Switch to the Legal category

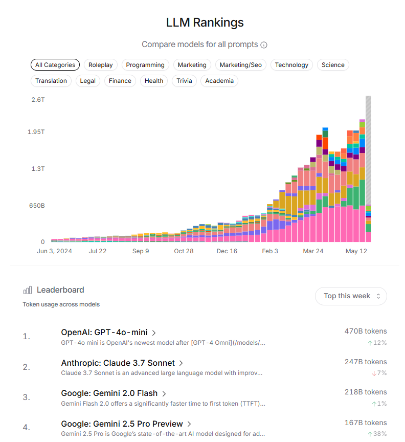tap(87, 81)
